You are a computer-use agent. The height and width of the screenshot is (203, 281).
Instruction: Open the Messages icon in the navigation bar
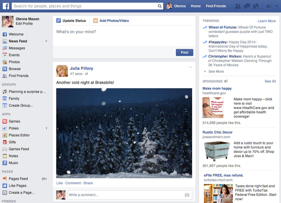(x=247, y=6)
